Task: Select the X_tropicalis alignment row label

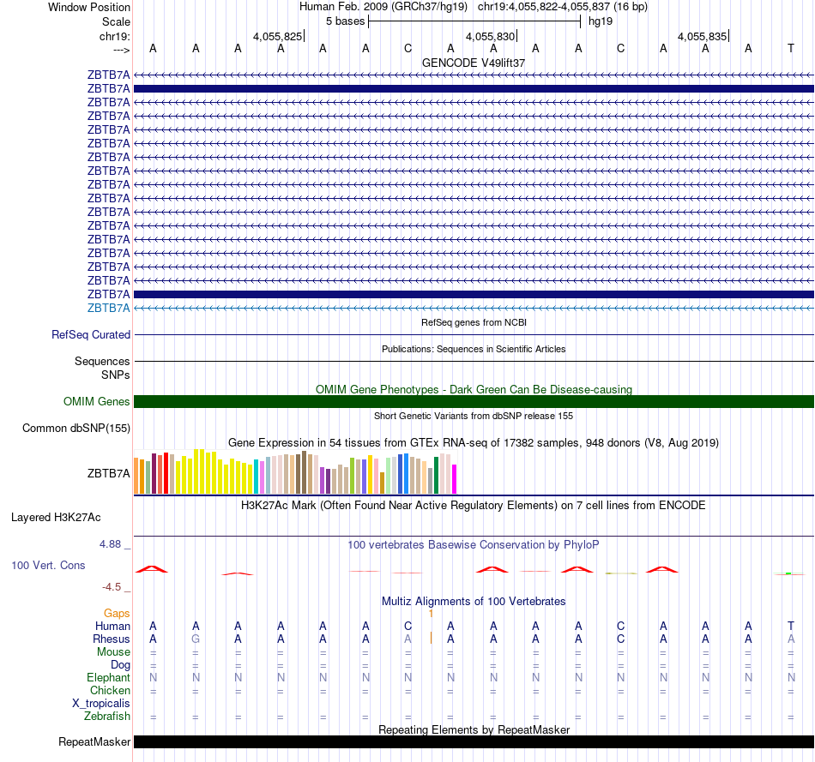Action: click(101, 704)
